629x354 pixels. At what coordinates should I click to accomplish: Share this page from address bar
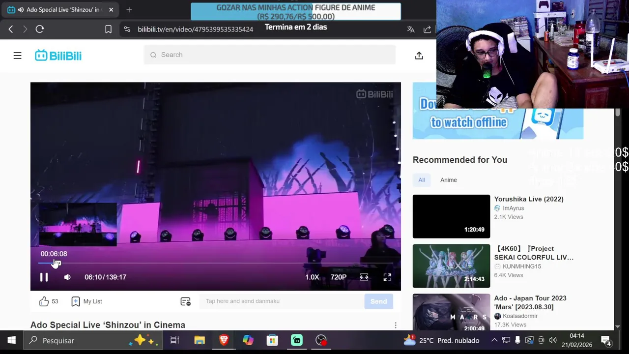tap(428, 29)
